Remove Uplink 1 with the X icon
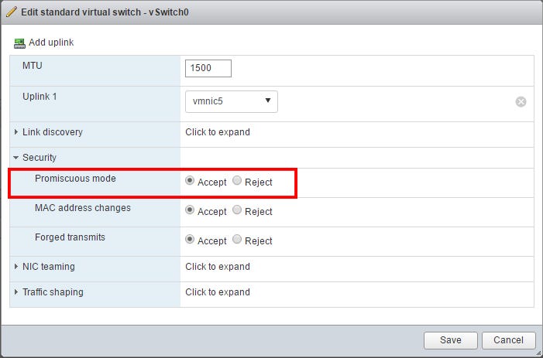 [x=521, y=101]
